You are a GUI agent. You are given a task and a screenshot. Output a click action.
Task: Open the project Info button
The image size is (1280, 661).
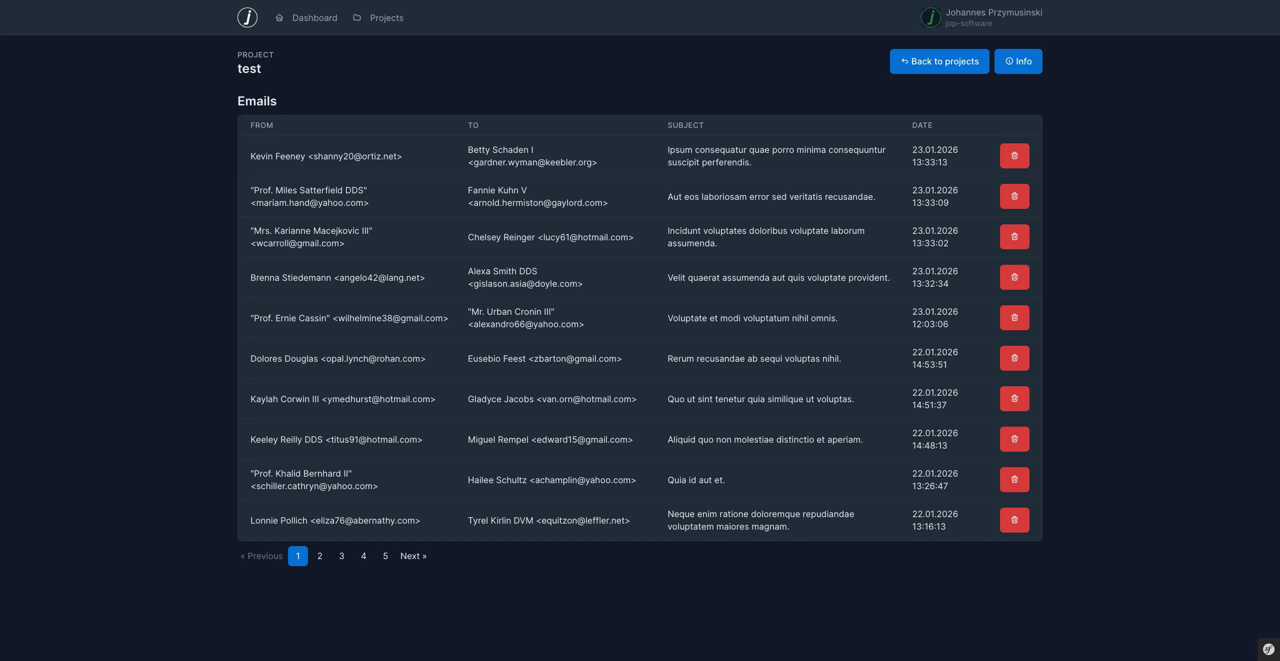click(x=1018, y=61)
